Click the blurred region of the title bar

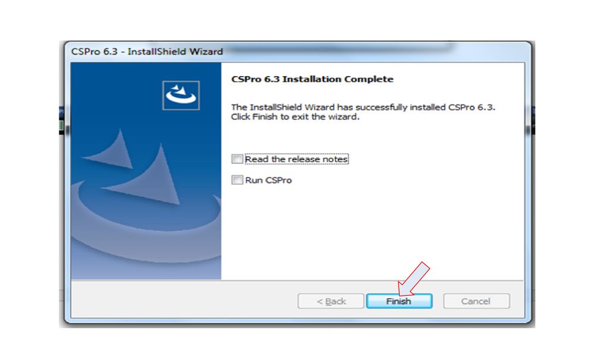point(341,49)
